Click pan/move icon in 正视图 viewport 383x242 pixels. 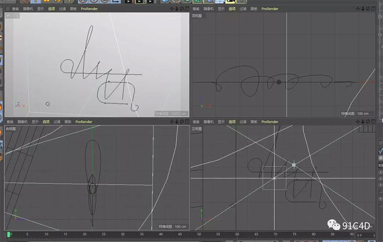point(357,121)
